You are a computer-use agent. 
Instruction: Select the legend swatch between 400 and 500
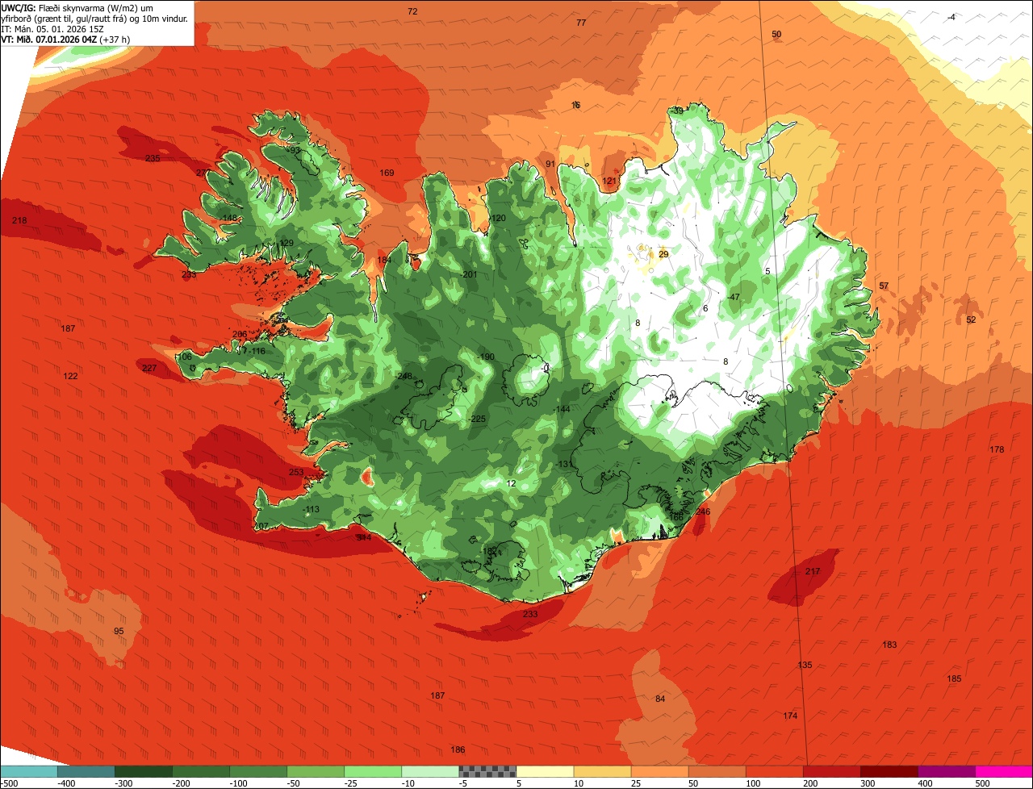[x=947, y=771]
